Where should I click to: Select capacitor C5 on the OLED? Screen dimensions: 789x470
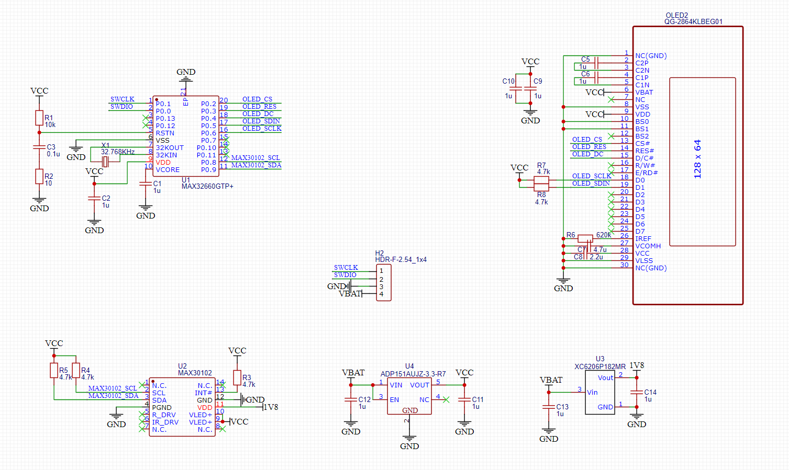596,63
